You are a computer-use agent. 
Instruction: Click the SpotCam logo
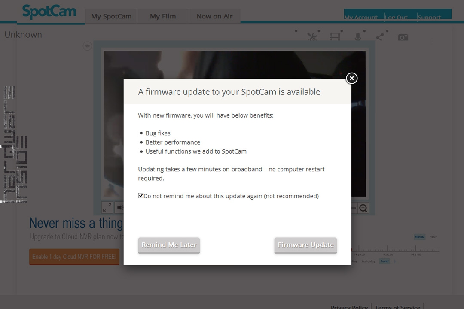49,12
